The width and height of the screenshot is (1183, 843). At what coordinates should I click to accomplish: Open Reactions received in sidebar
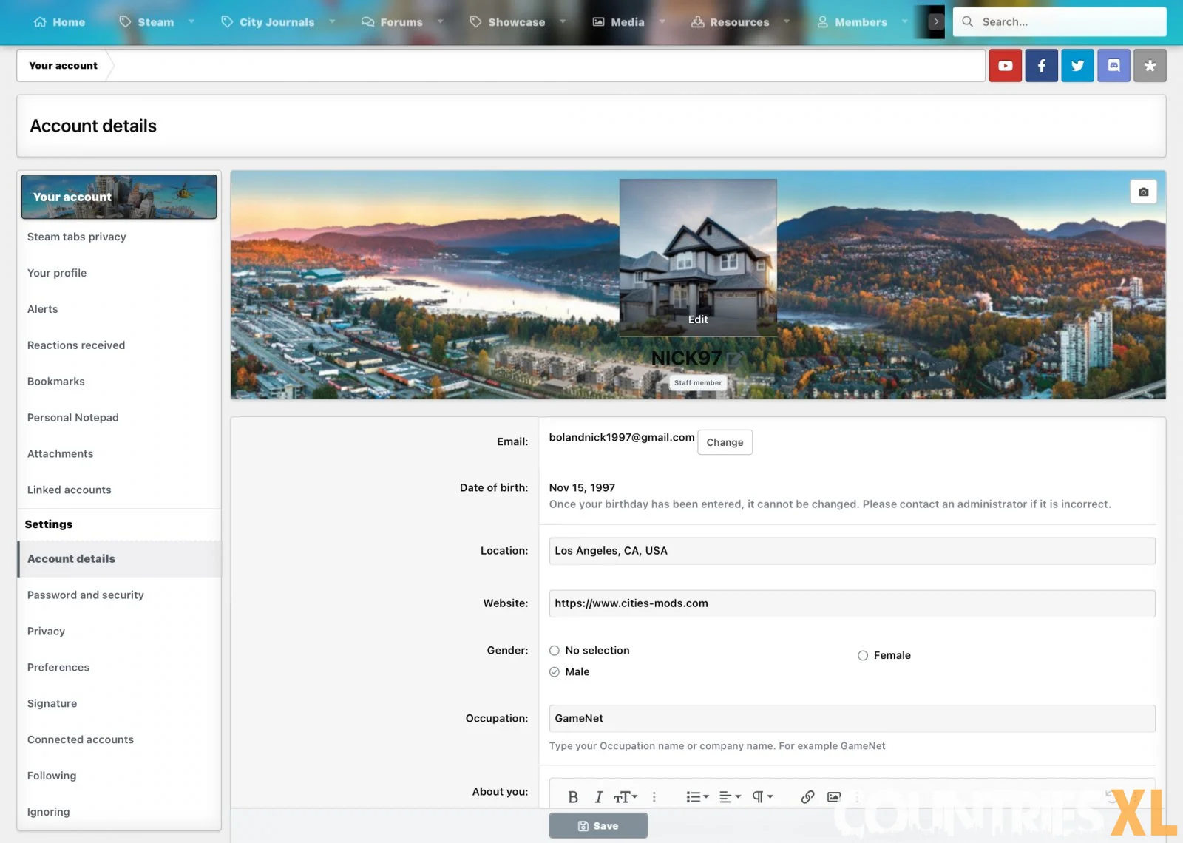76,345
